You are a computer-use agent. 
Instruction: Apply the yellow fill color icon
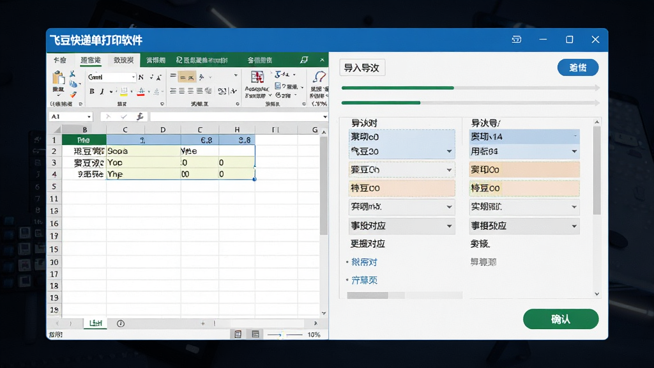pyautogui.click(x=124, y=92)
